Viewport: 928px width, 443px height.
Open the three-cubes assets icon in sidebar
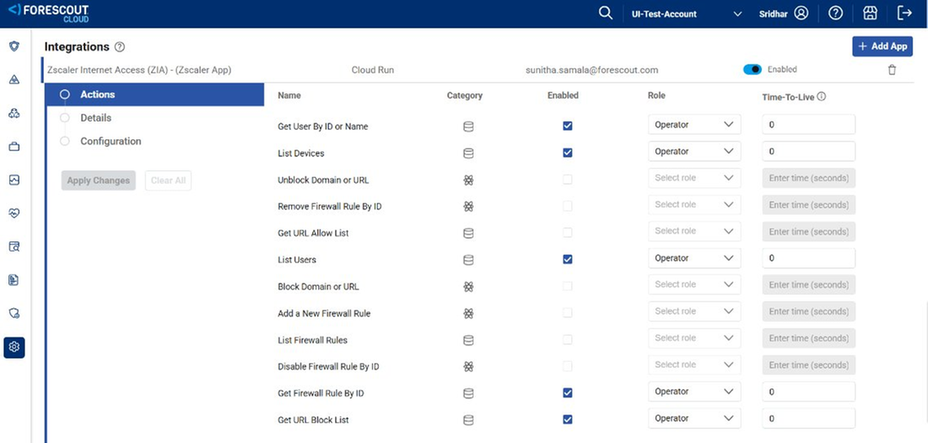(x=14, y=113)
